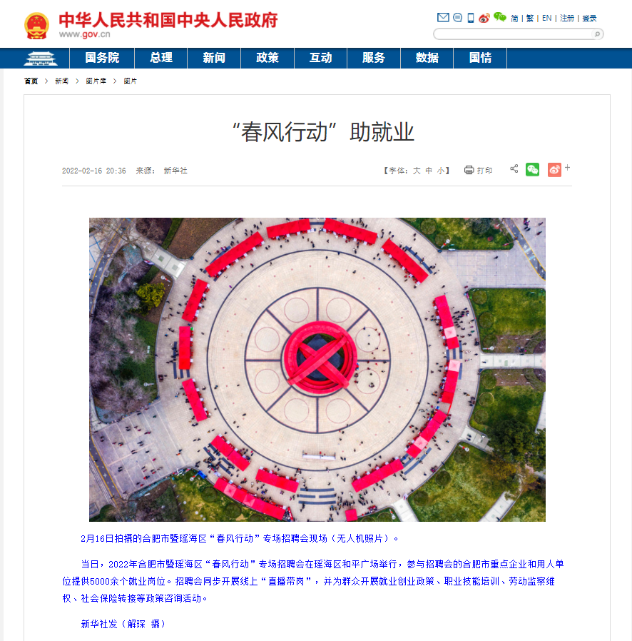
Task: Expand more share options with plus sign
Action: 568,167
